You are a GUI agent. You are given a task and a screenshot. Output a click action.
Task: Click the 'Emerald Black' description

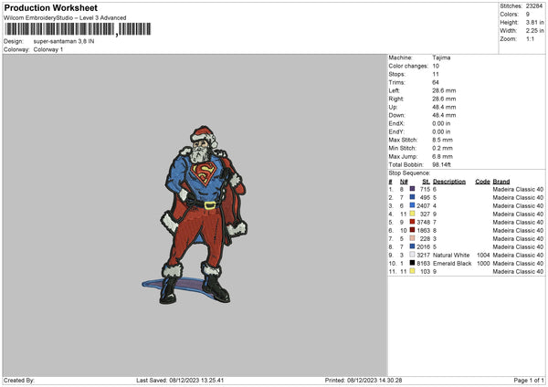coord(452,264)
